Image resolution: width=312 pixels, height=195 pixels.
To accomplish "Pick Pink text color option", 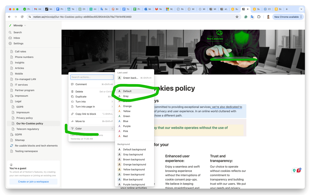I will [134, 131].
